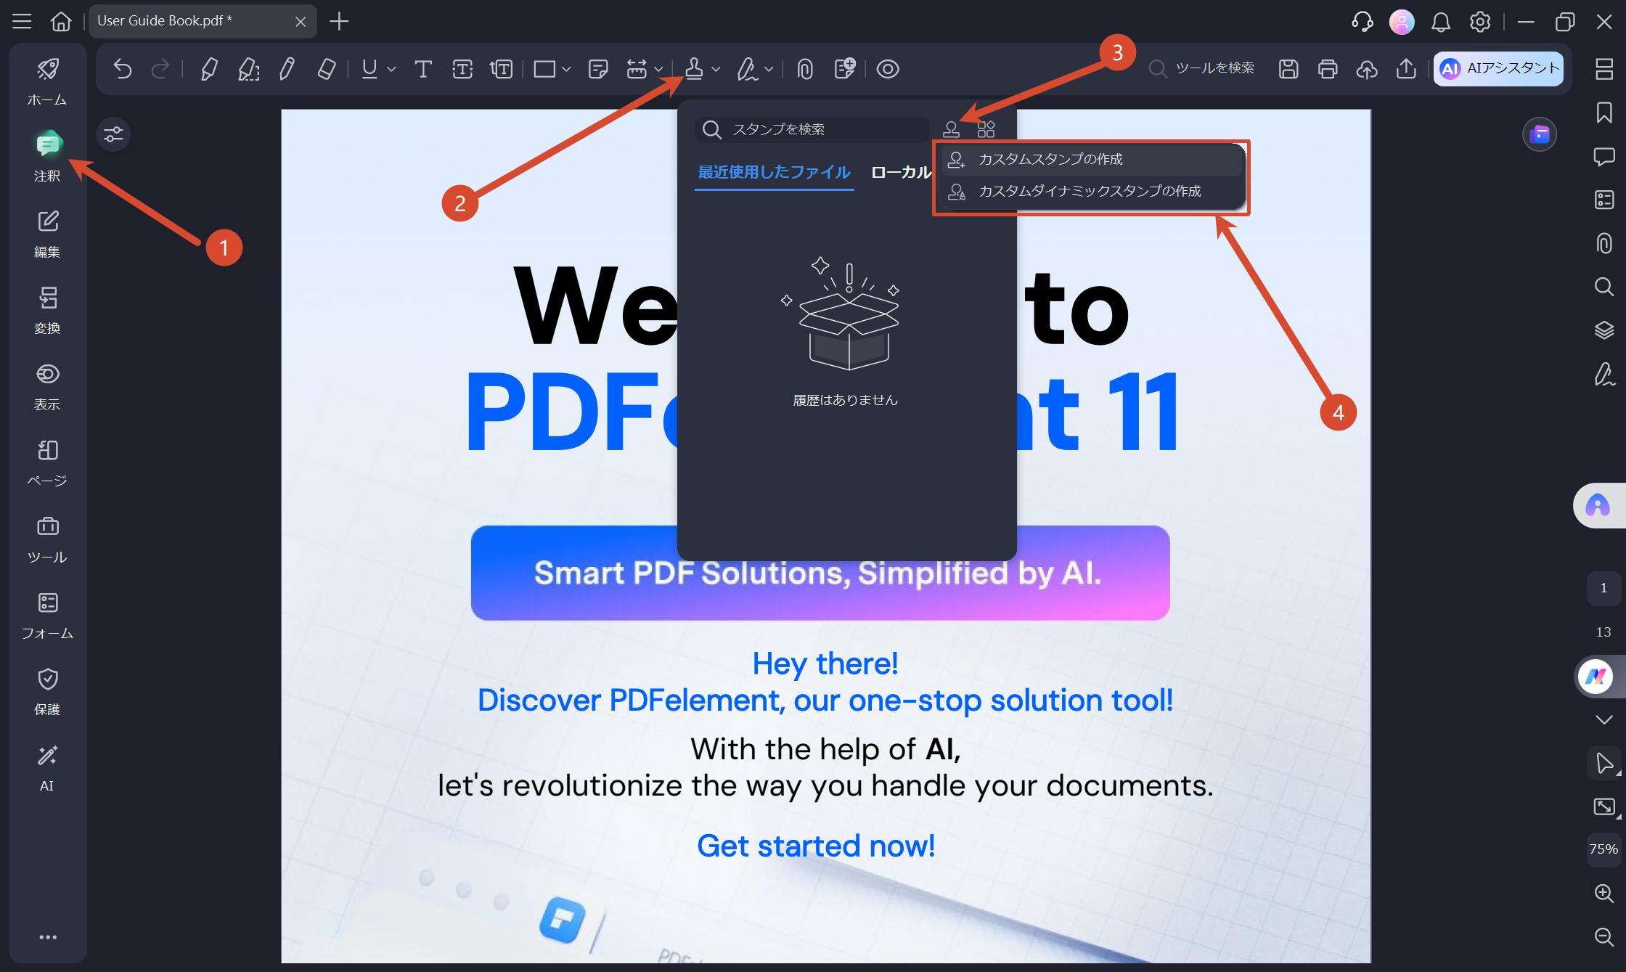
Task: Switch to the 最近使用したファイル tab
Action: [774, 172]
